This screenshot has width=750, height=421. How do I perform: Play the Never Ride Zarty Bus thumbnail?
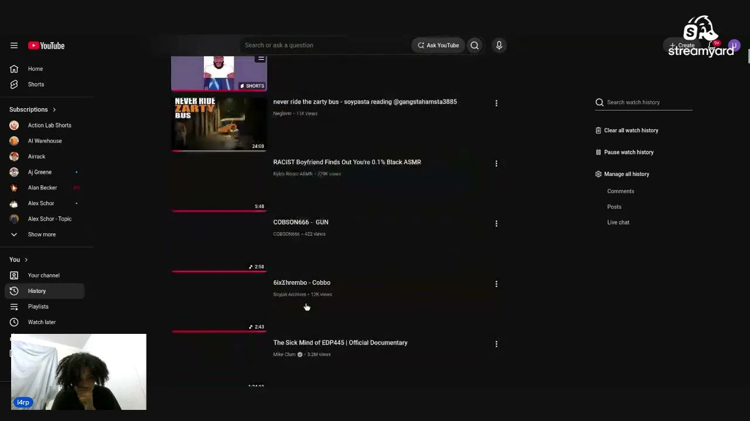point(219,124)
